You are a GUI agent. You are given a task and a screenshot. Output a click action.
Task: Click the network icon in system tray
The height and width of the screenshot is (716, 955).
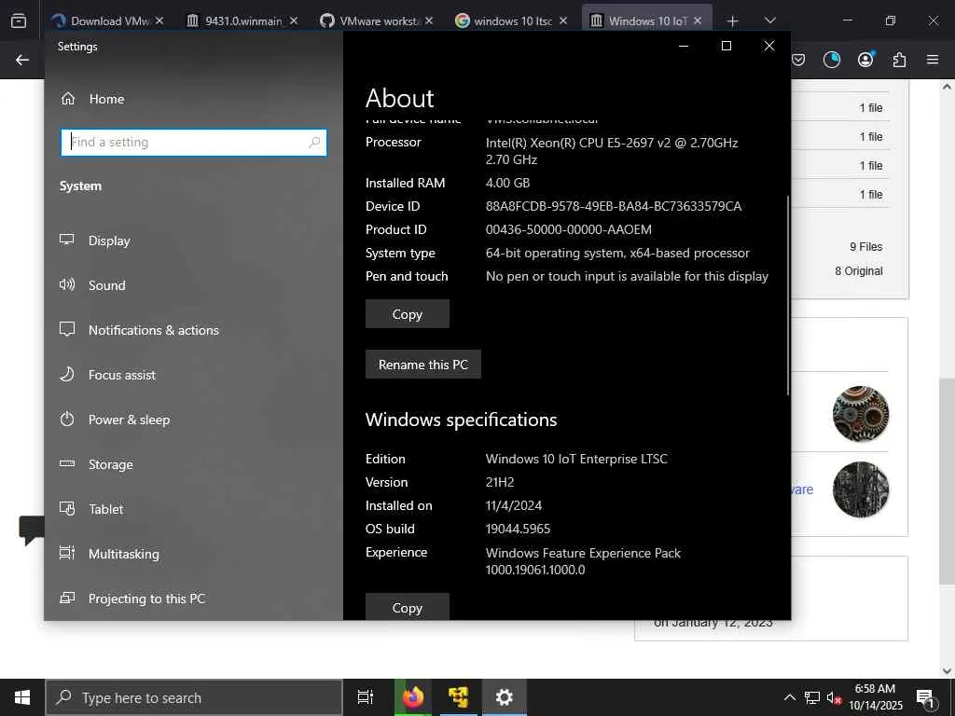tap(812, 697)
